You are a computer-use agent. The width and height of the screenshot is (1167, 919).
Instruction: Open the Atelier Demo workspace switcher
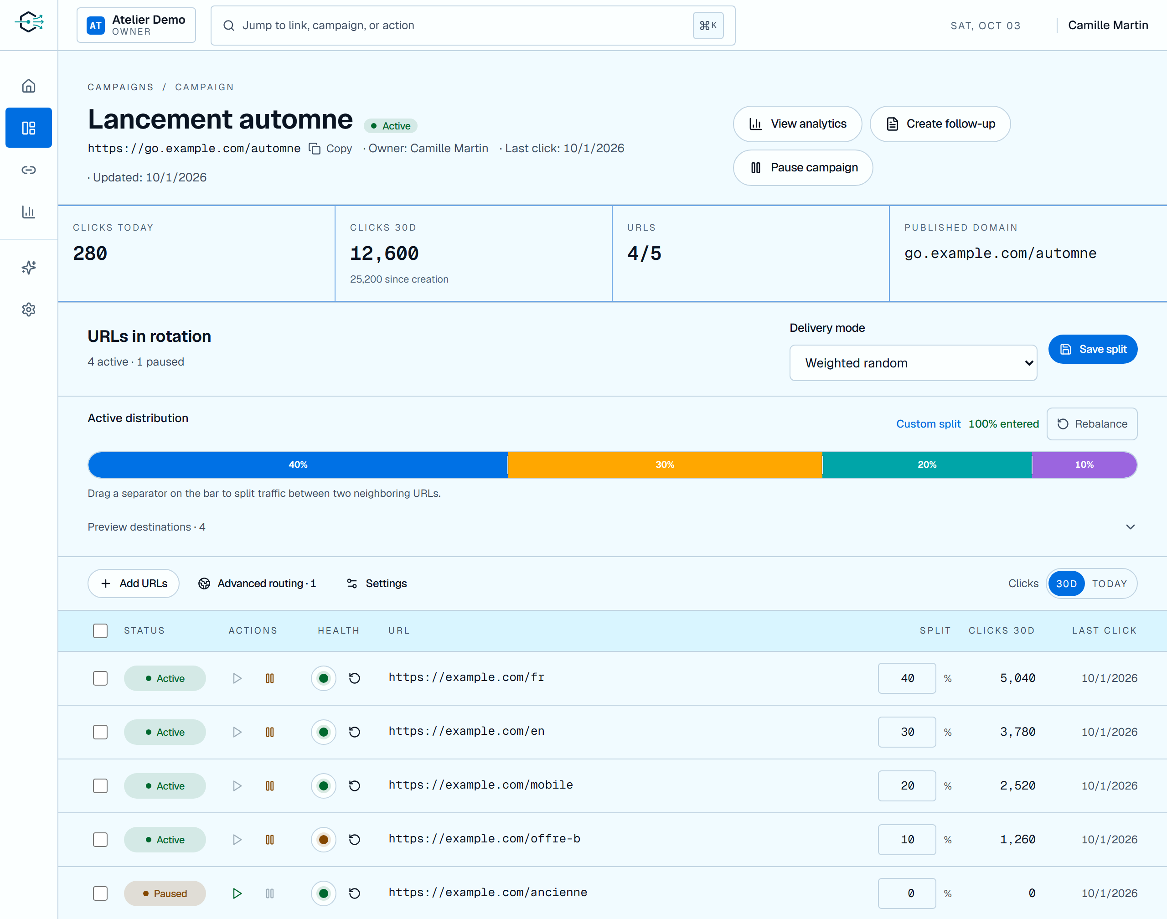pyautogui.click(x=136, y=25)
